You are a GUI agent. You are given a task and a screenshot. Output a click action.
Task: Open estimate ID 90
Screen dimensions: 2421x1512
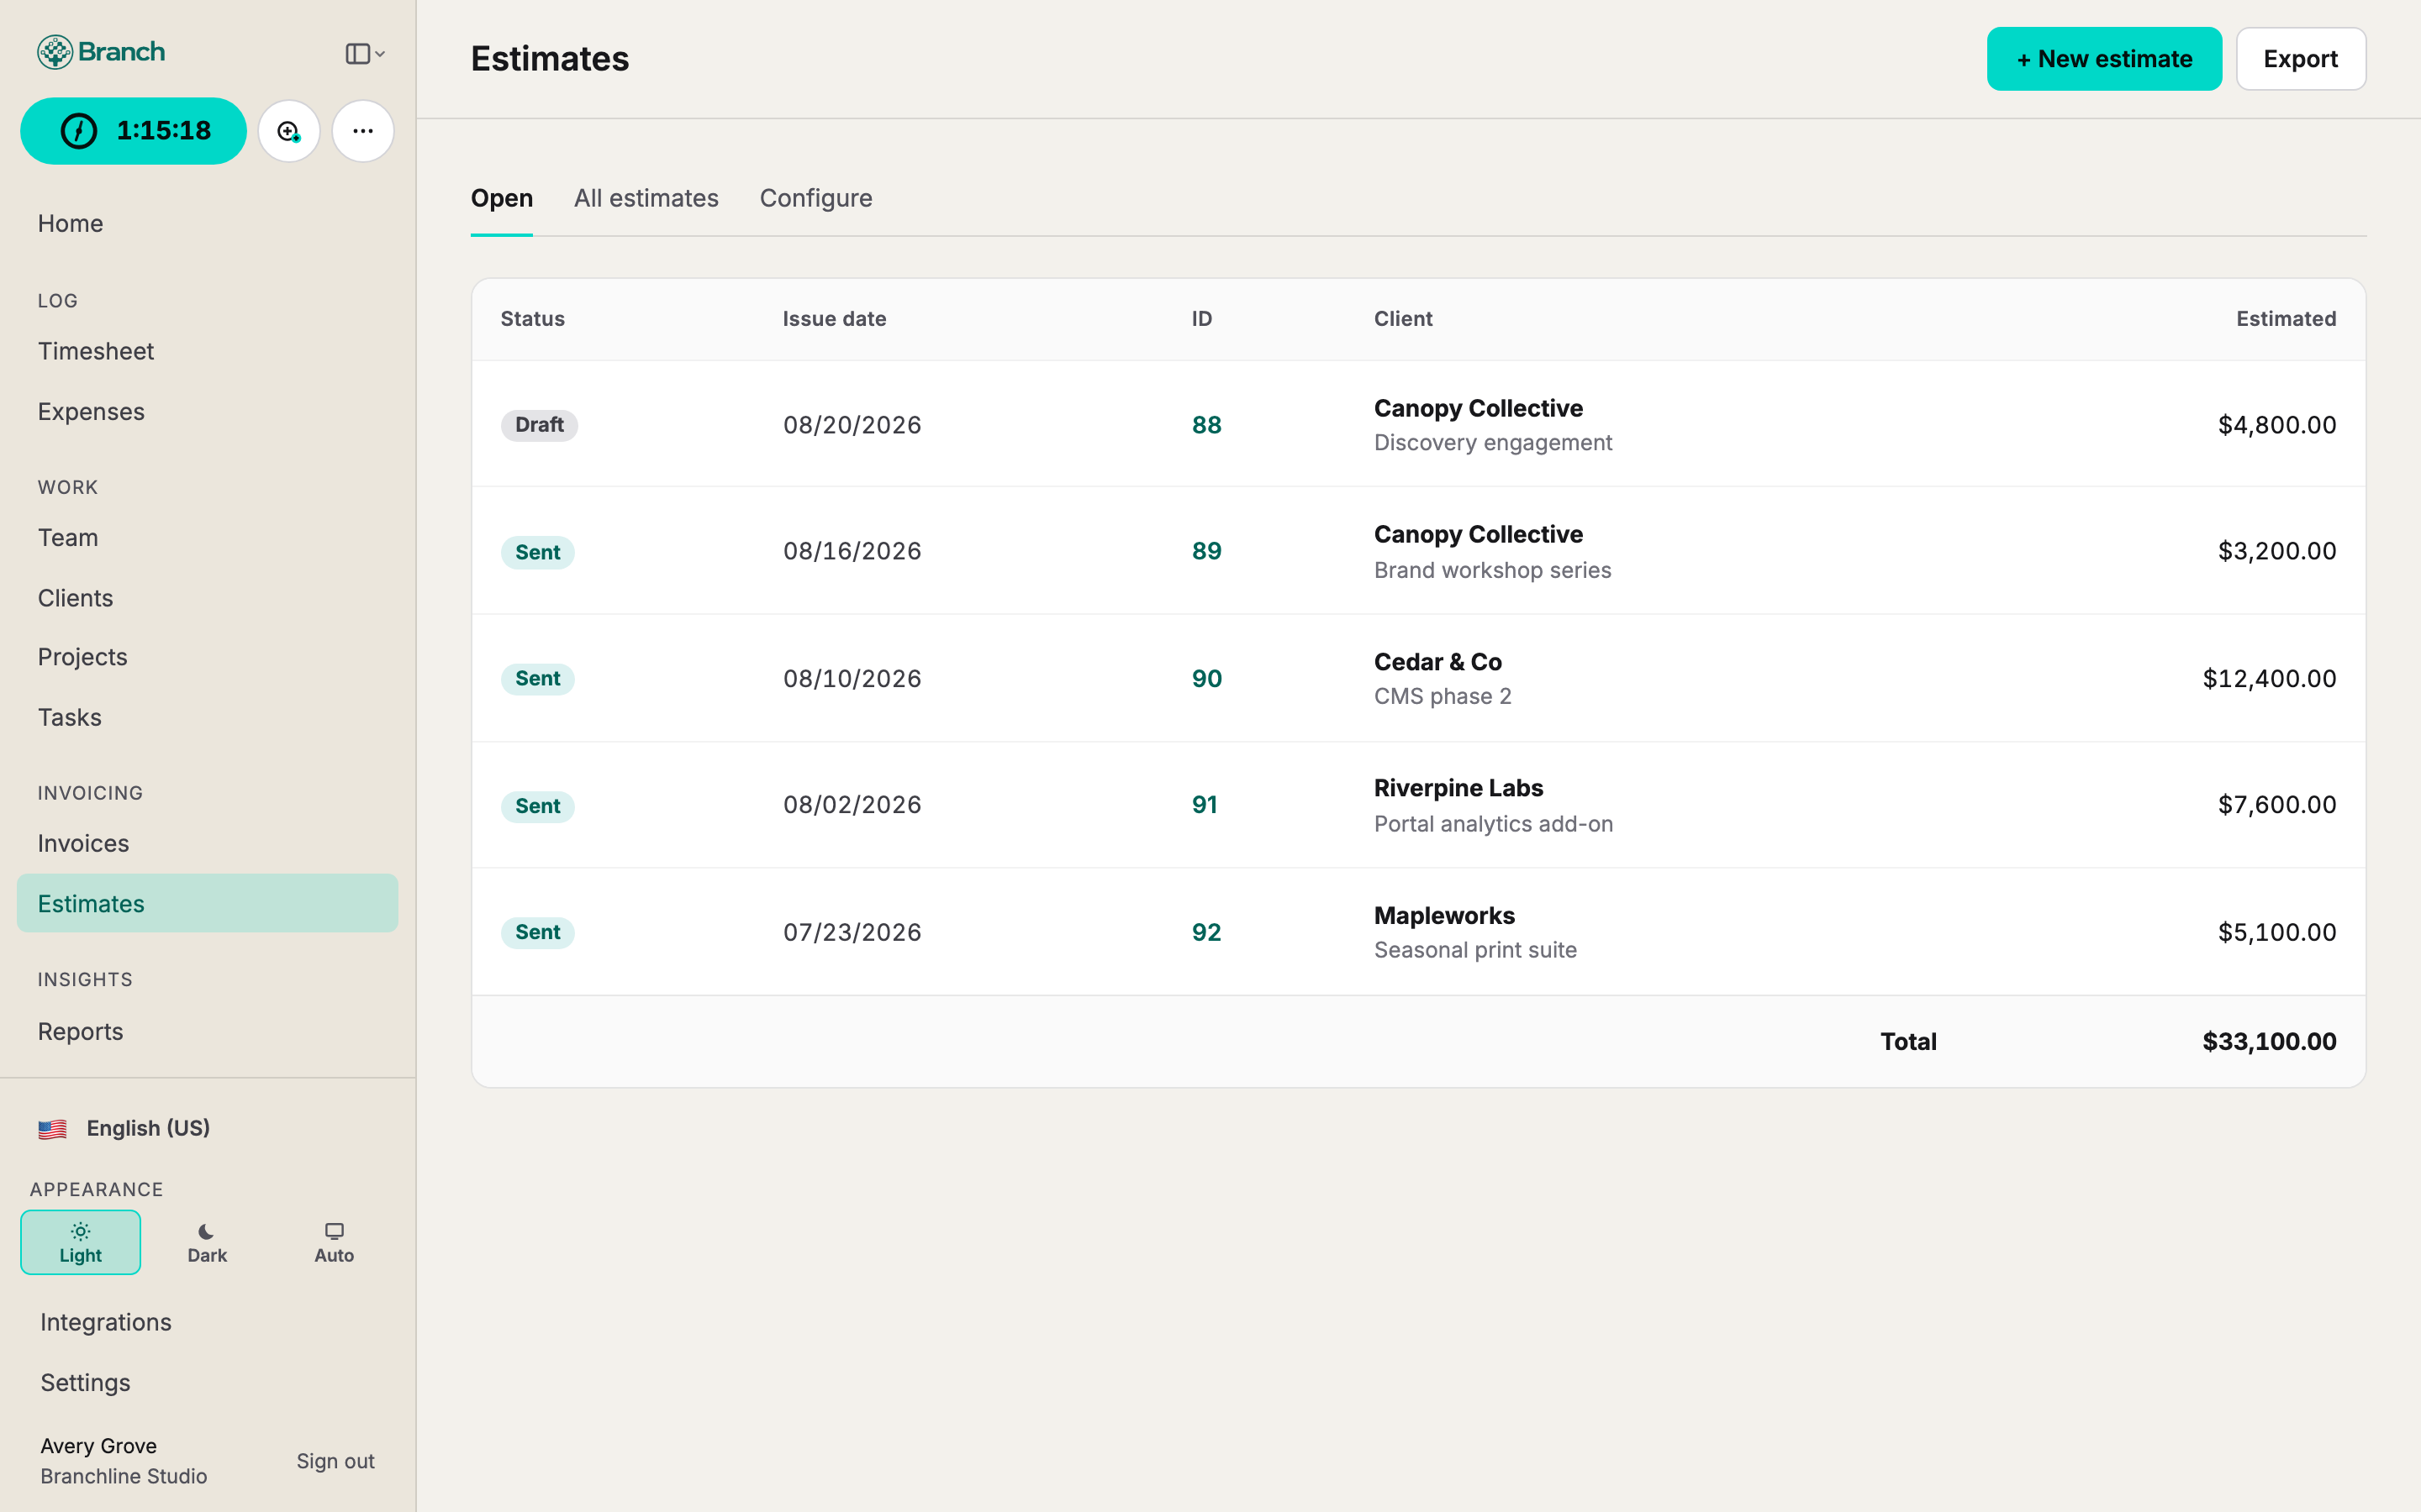(1206, 679)
